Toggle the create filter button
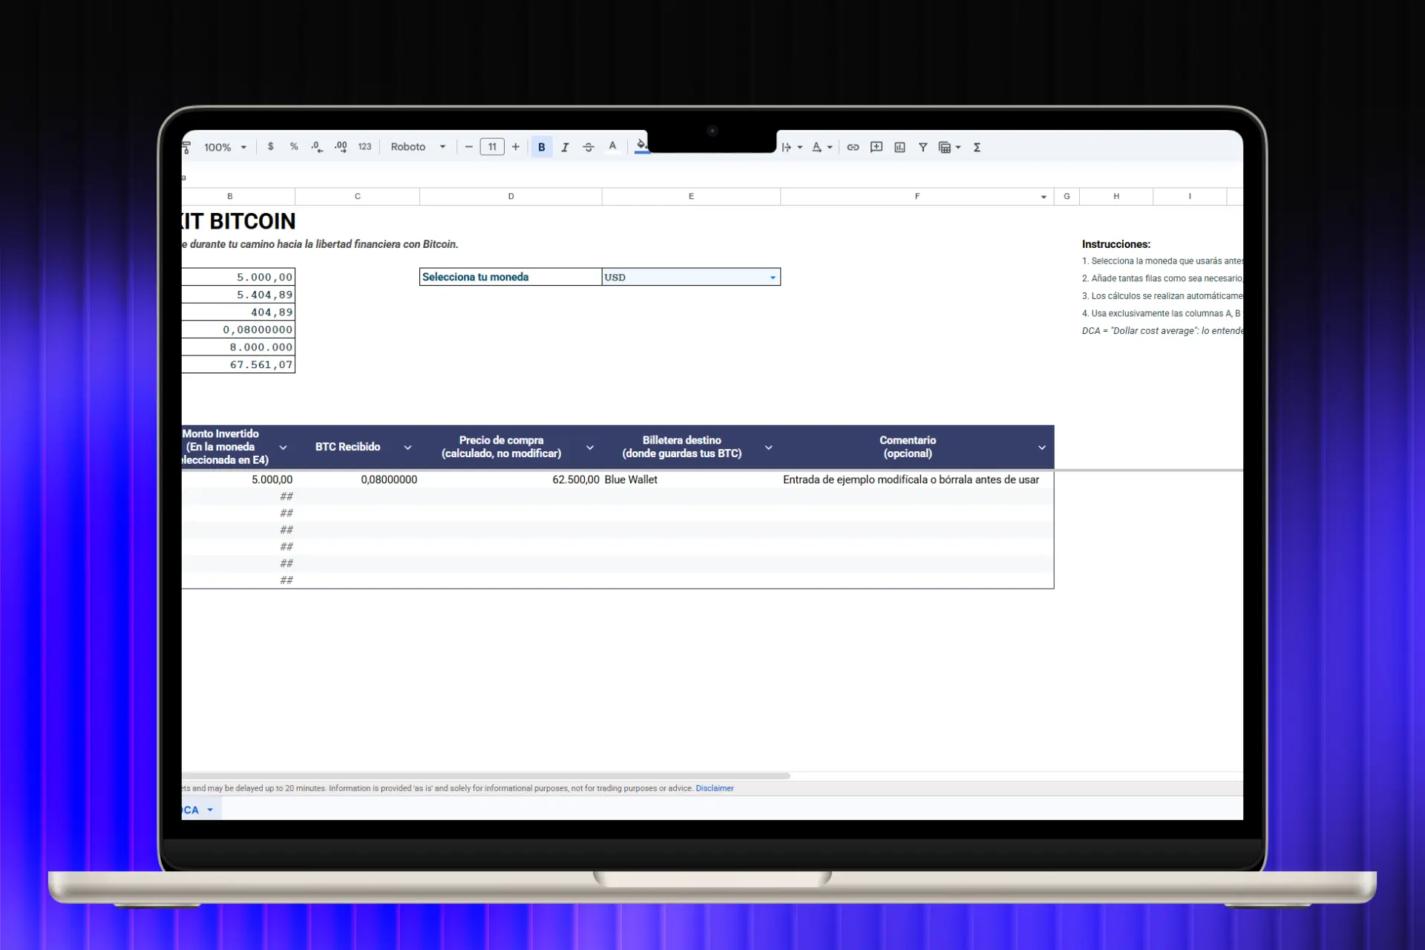Image resolution: width=1425 pixels, height=950 pixels. 923,147
